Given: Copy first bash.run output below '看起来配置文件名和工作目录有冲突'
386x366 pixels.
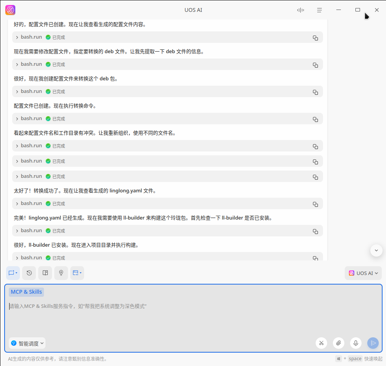Looking at the screenshot, I should point(315,146).
